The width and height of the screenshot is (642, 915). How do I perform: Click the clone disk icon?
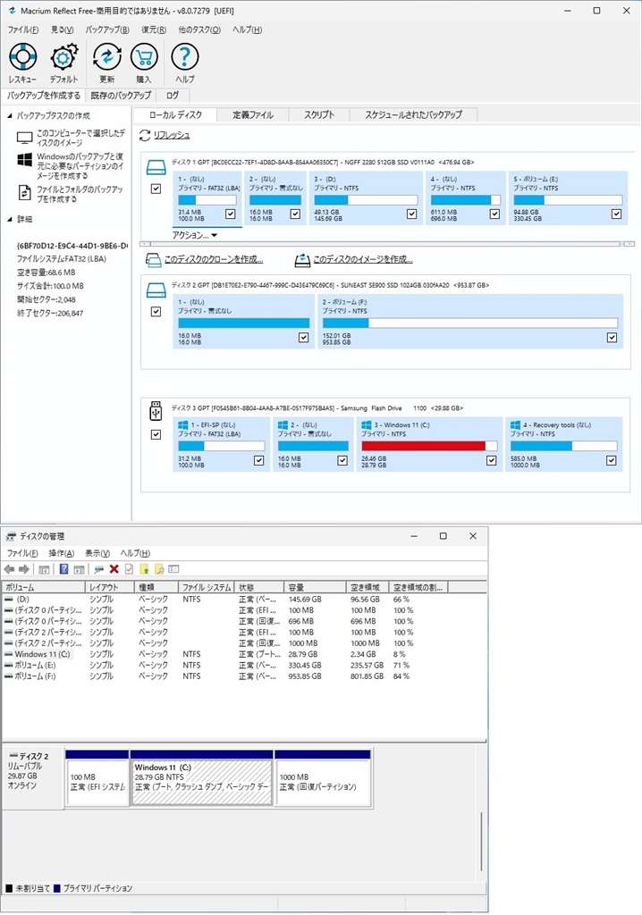click(x=153, y=260)
